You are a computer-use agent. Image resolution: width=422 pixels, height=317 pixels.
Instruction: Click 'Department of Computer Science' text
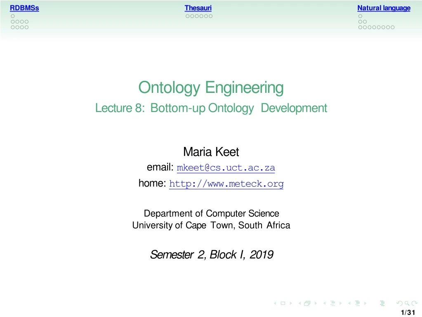[x=211, y=213]
